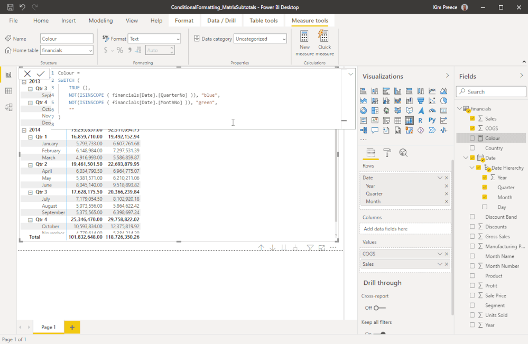The image size is (528, 344).
Task: Open the Format dropdown showing Text
Action: point(154,39)
